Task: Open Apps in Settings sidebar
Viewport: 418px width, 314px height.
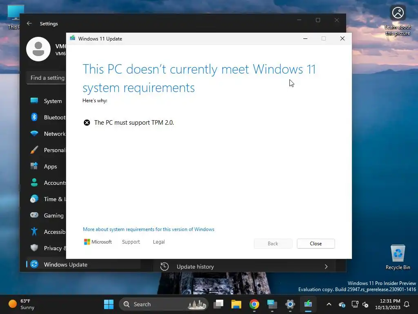Action: pyautogui.click(x=47, y=166)
